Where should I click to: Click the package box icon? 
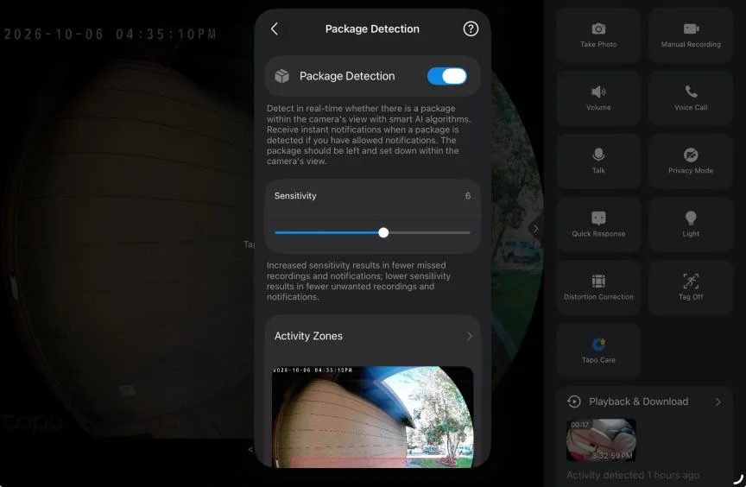coord(282,76)
